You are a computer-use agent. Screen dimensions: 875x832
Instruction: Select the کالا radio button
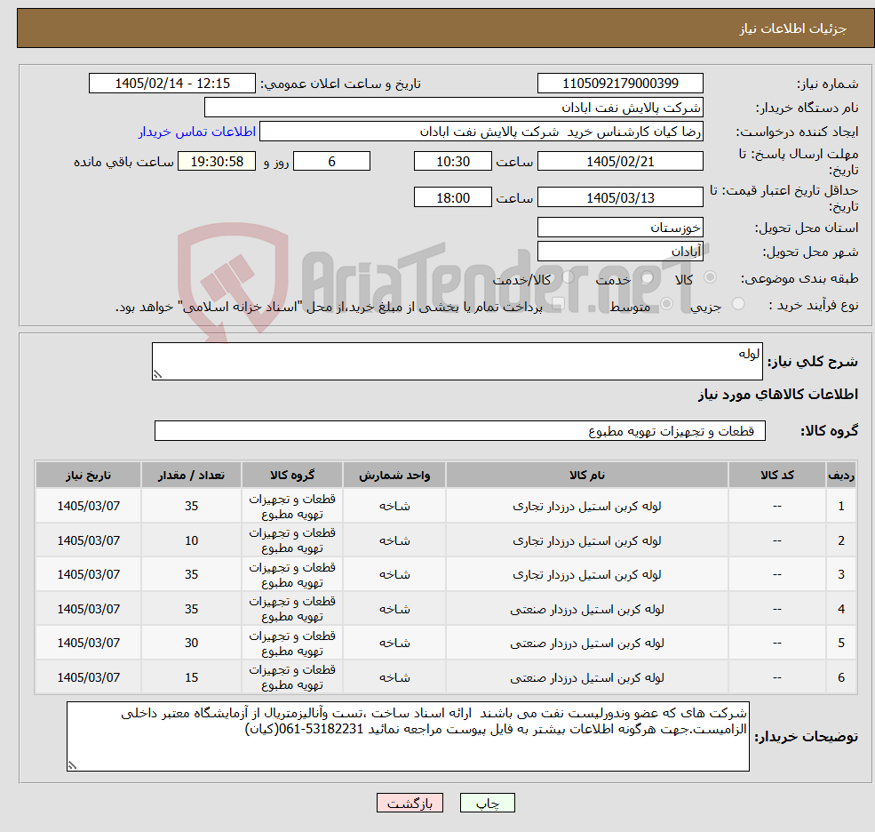pos(711,277)
